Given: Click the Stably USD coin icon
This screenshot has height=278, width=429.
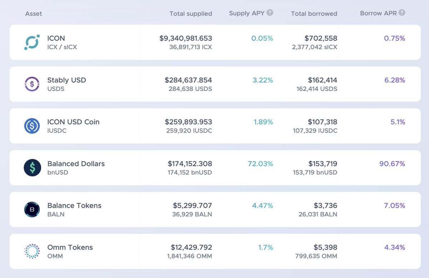Looking at the screenshot, I should (x=32, y=84).
